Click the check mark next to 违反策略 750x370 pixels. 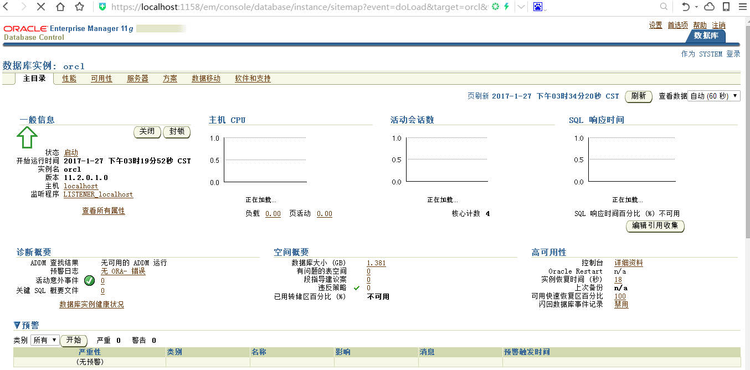pyautogui.click(x=357, y=288)
